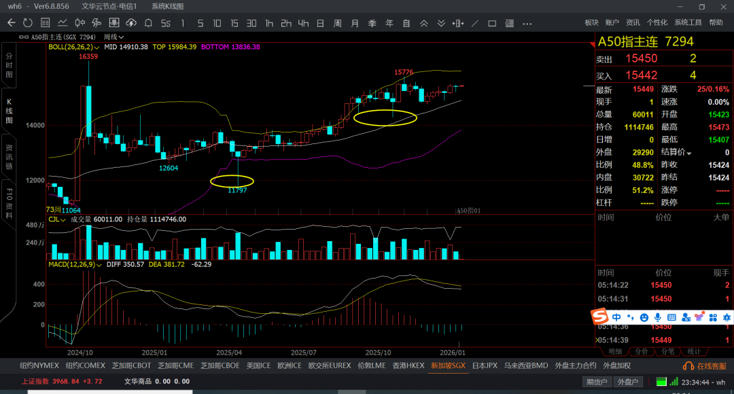
Task: Switch to 伦敦LME exchange tab
Action: point(371,365)
